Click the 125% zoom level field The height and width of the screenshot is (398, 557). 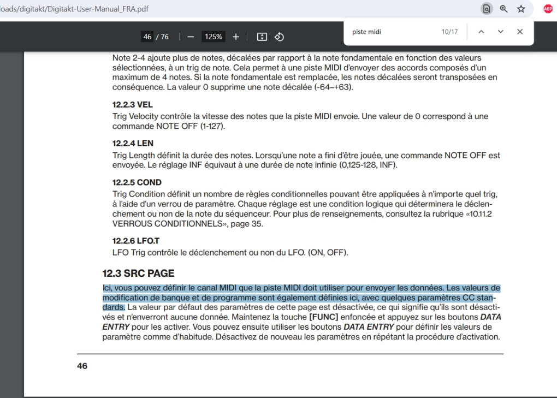click(214, 37)
